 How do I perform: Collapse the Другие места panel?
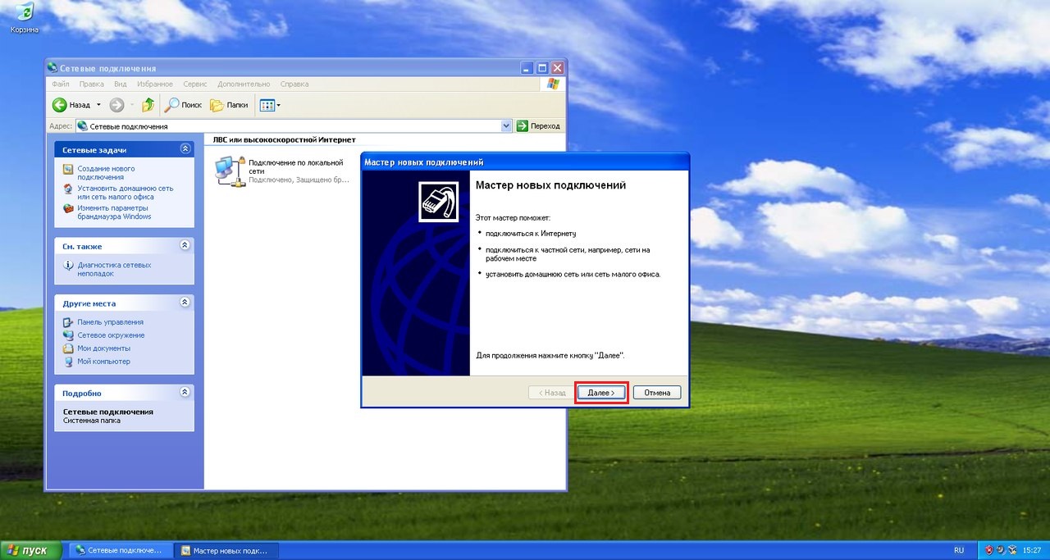[185, 303]
